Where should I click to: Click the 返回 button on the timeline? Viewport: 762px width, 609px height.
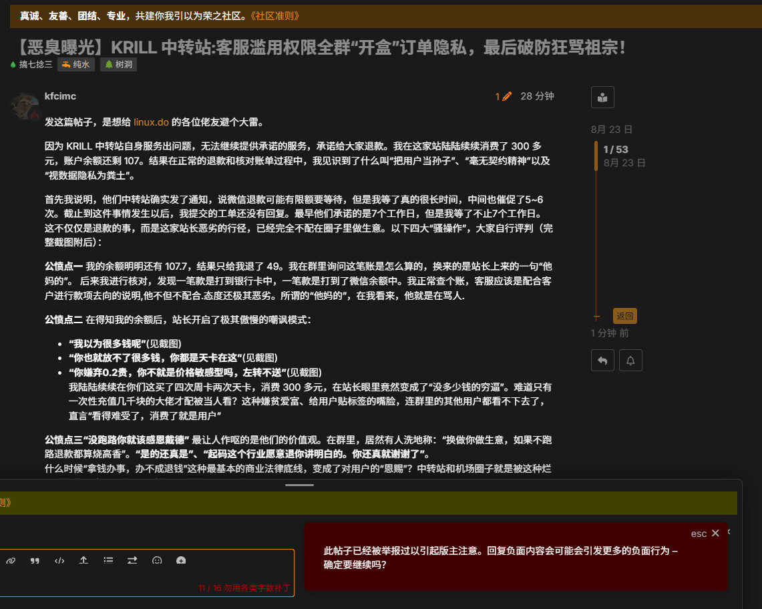625,316
